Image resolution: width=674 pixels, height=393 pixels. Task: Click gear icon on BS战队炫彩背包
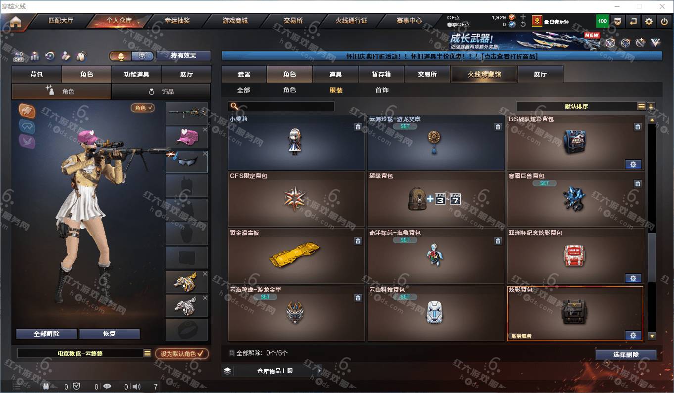633,164
